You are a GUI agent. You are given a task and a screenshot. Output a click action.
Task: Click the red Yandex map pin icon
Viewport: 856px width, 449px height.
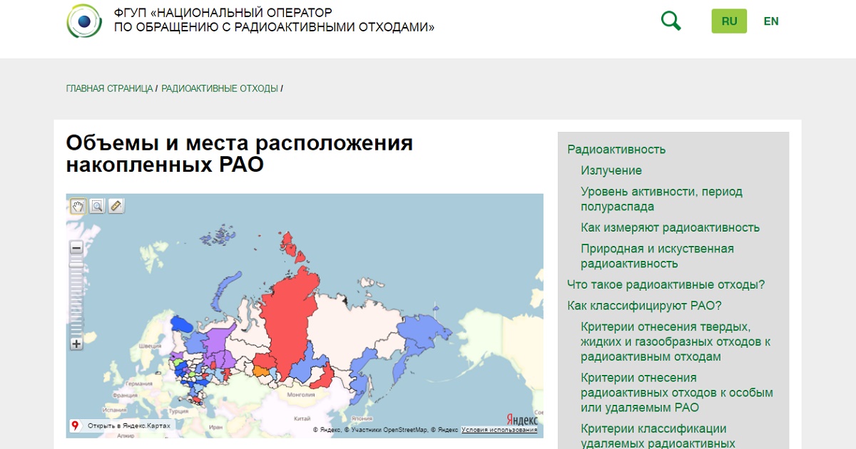pos(75,425)
